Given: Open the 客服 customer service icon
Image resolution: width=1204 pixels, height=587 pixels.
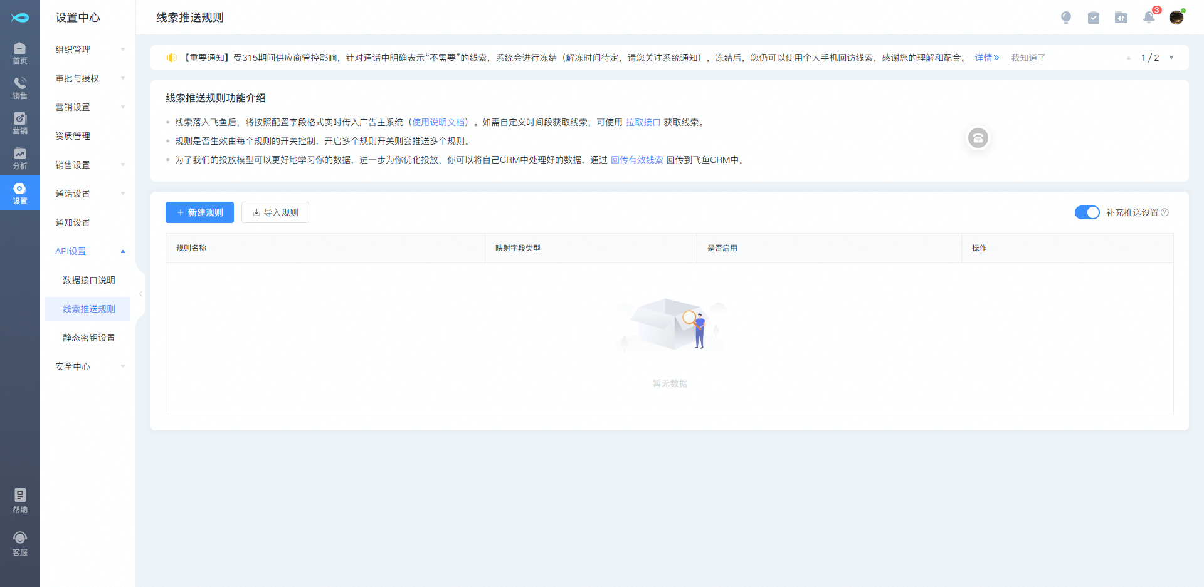Looking at the screenshot, I should pos(19,543).
